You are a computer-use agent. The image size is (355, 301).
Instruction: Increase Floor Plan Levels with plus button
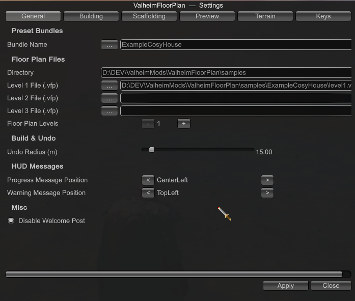[x=184, y=124]
